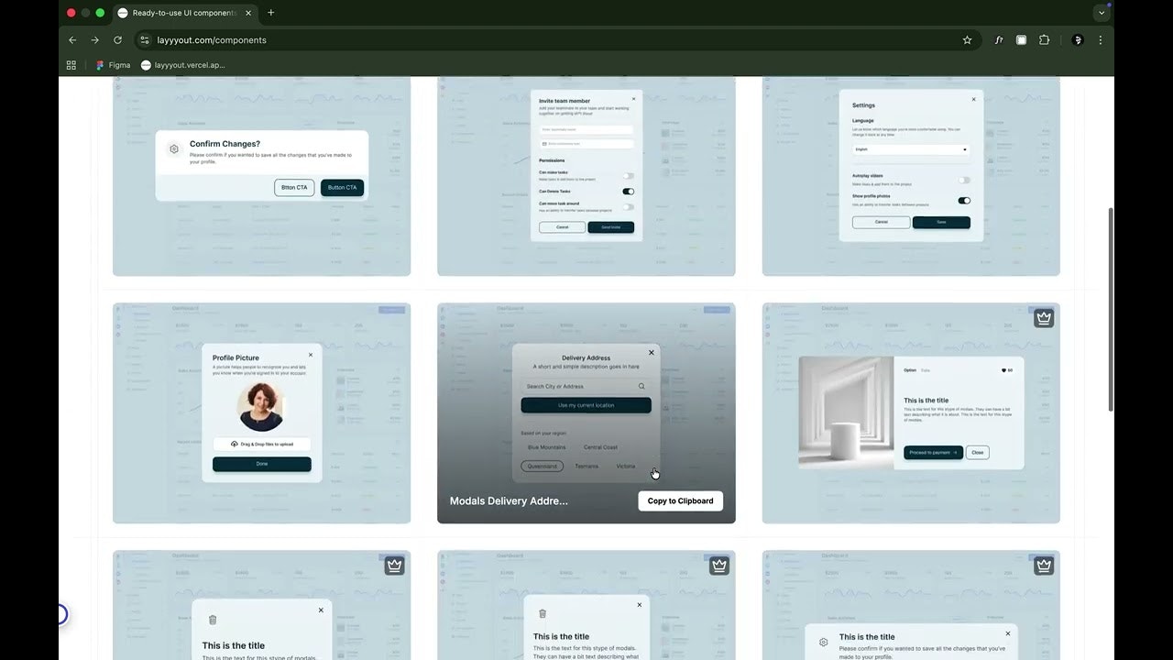Click Proceed to payment button in preview
Viewport: 1173px width, 660px height.
pyautogui.click(x=933, y=452)
